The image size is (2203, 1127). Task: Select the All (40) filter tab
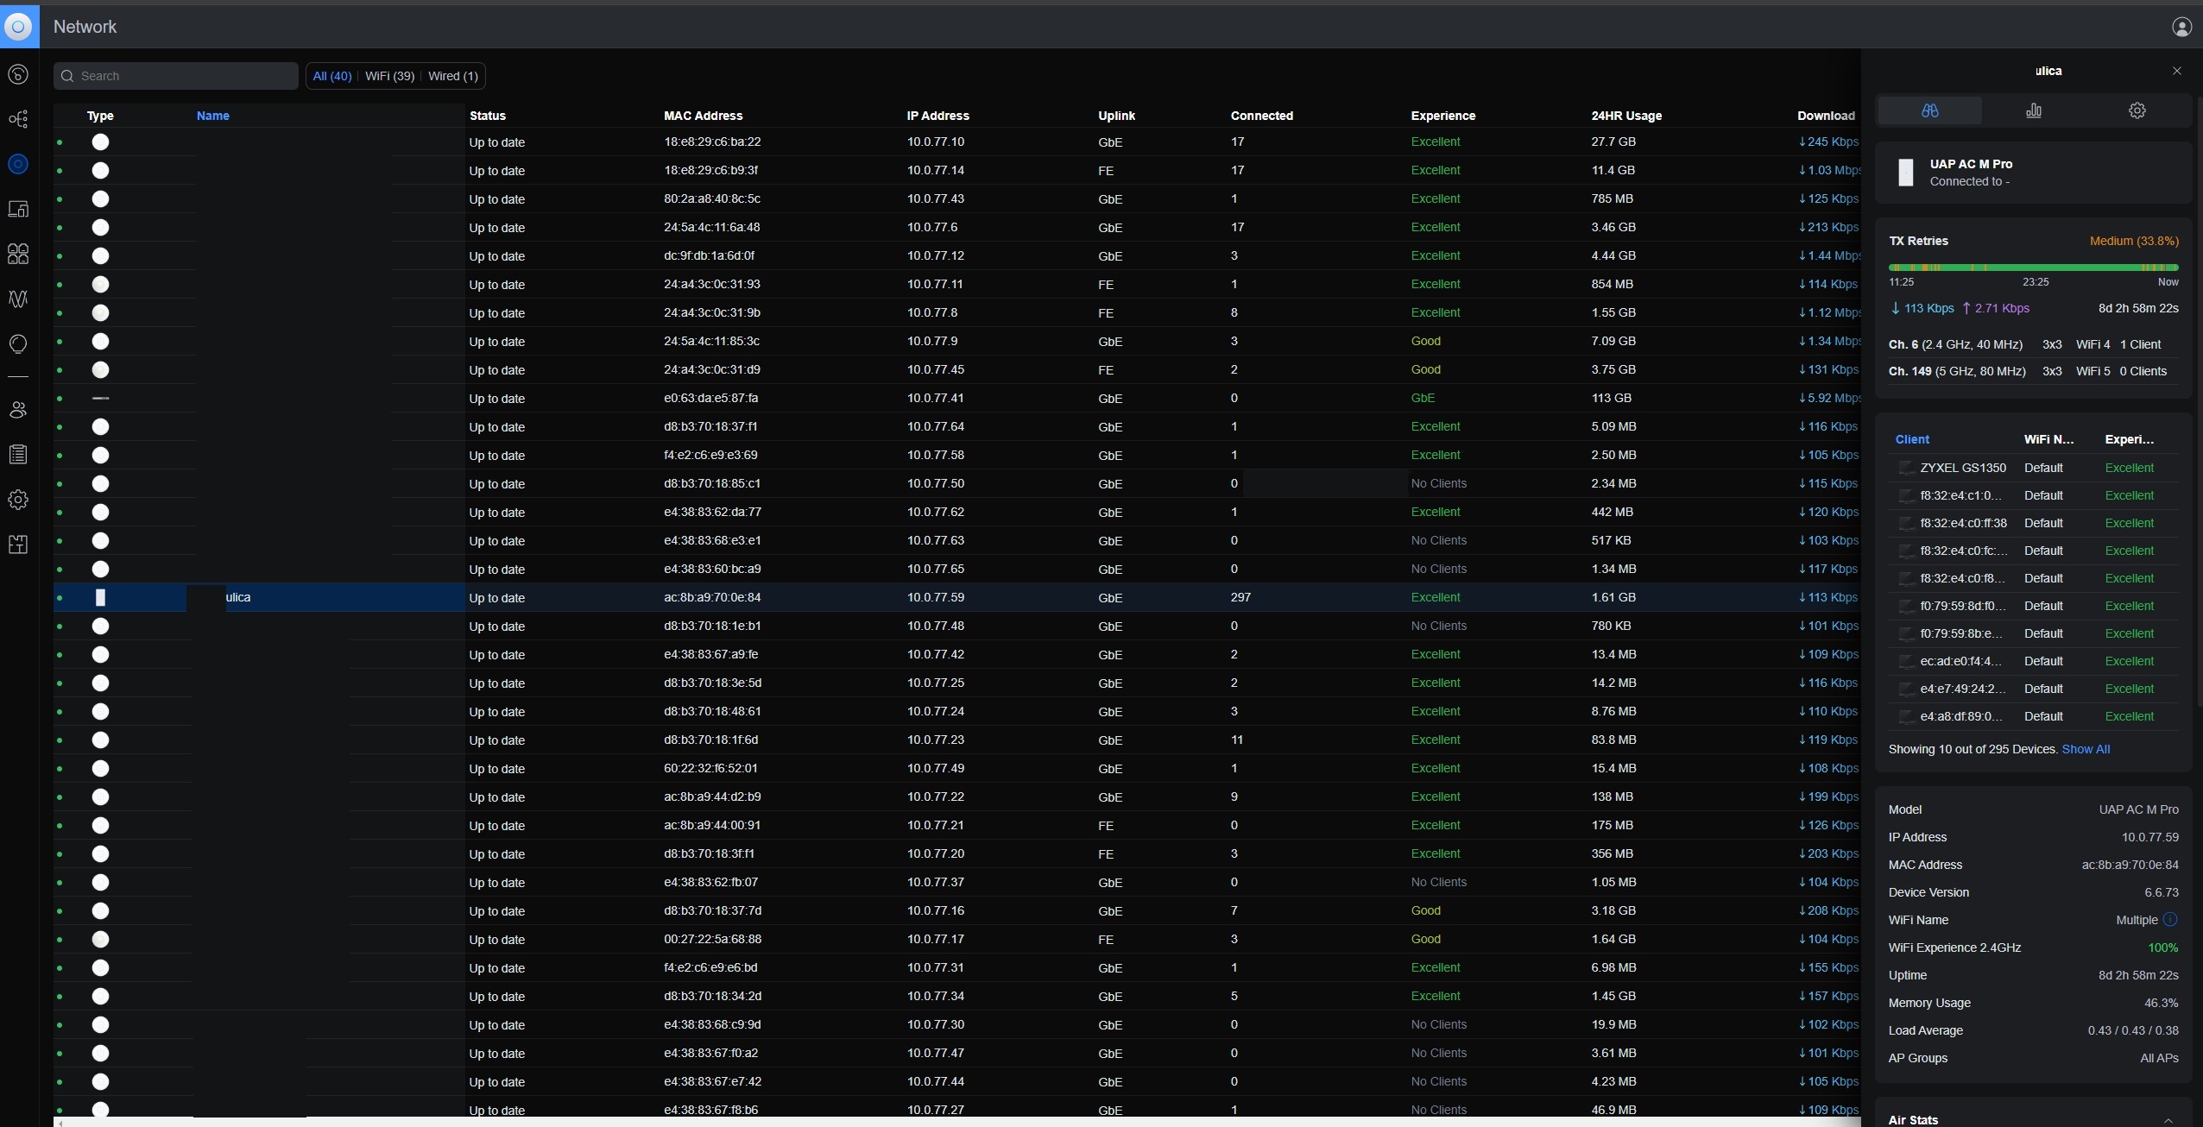coord(331,76)
